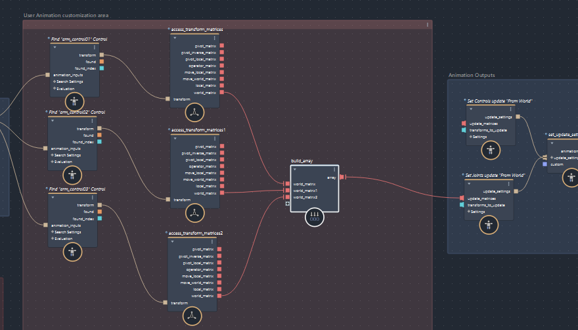Click found output port of arm_control01 node

[102, 62]
